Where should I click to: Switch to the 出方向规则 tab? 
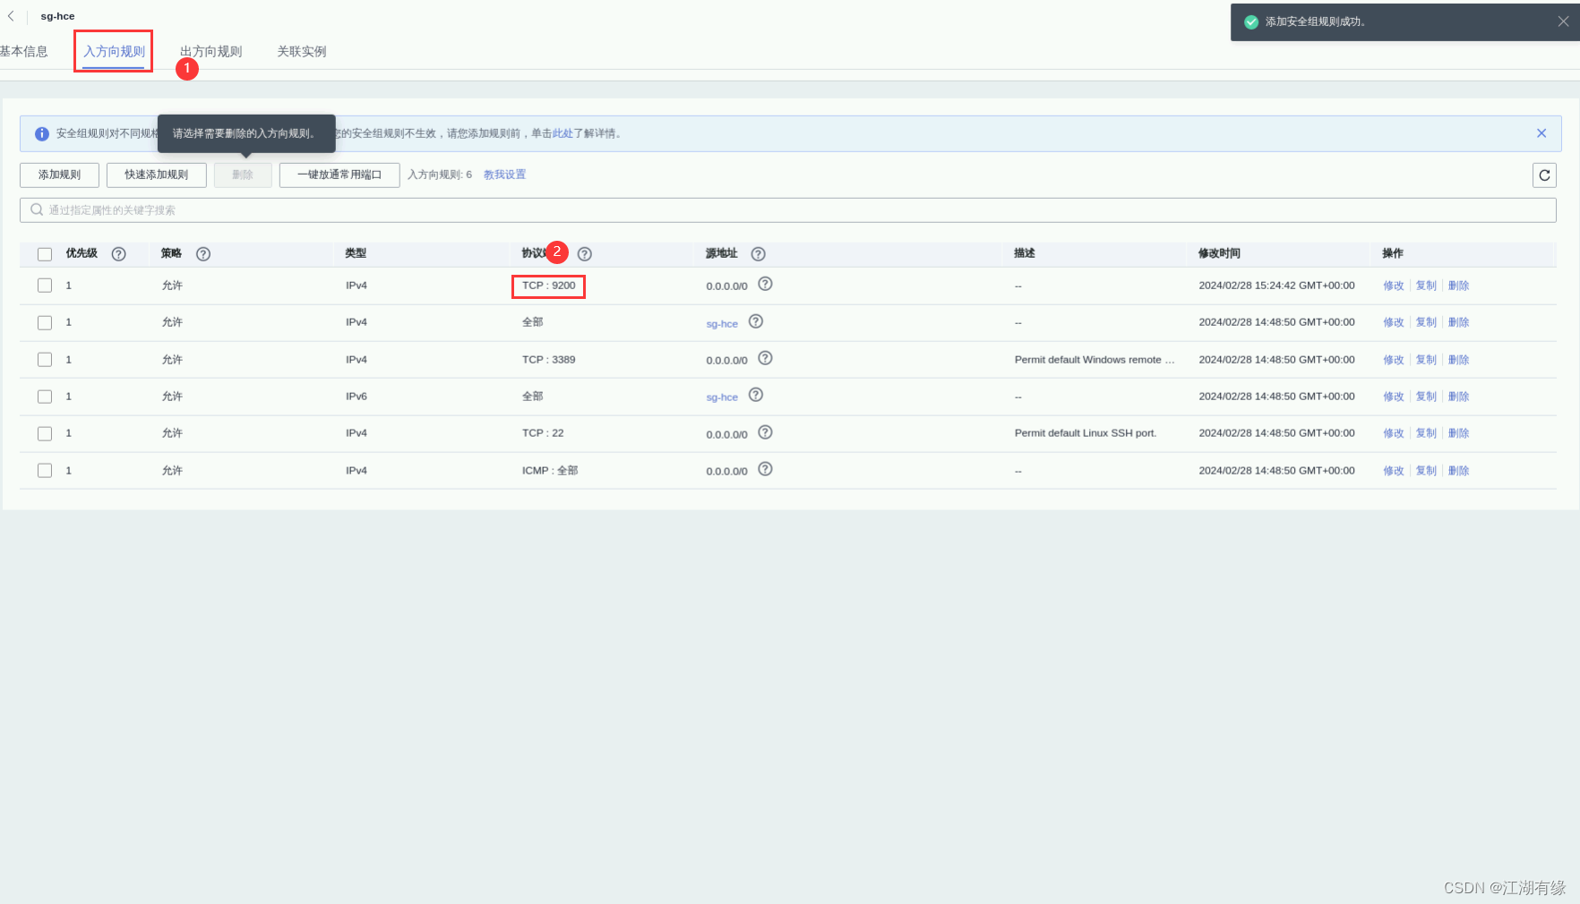coord(210,52)
